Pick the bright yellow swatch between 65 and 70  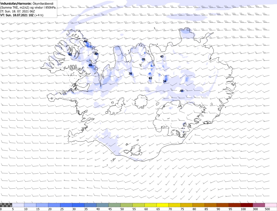163,205
